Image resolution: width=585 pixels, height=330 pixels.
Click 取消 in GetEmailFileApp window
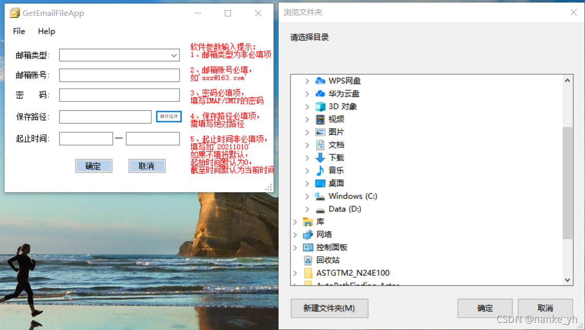(147, 166)
